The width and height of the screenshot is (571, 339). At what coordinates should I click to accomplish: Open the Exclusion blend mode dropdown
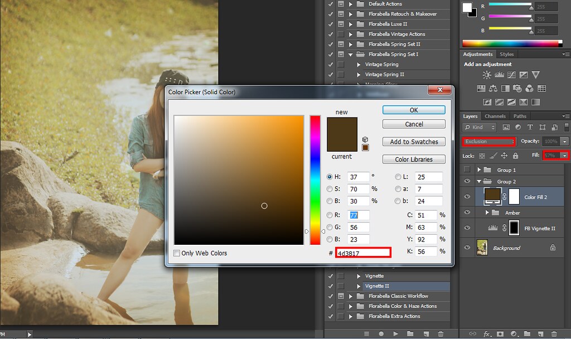tap(488, 142)
